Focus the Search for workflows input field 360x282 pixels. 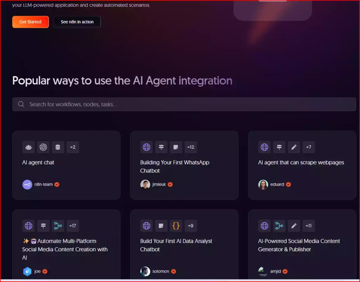tap(184, 104)
